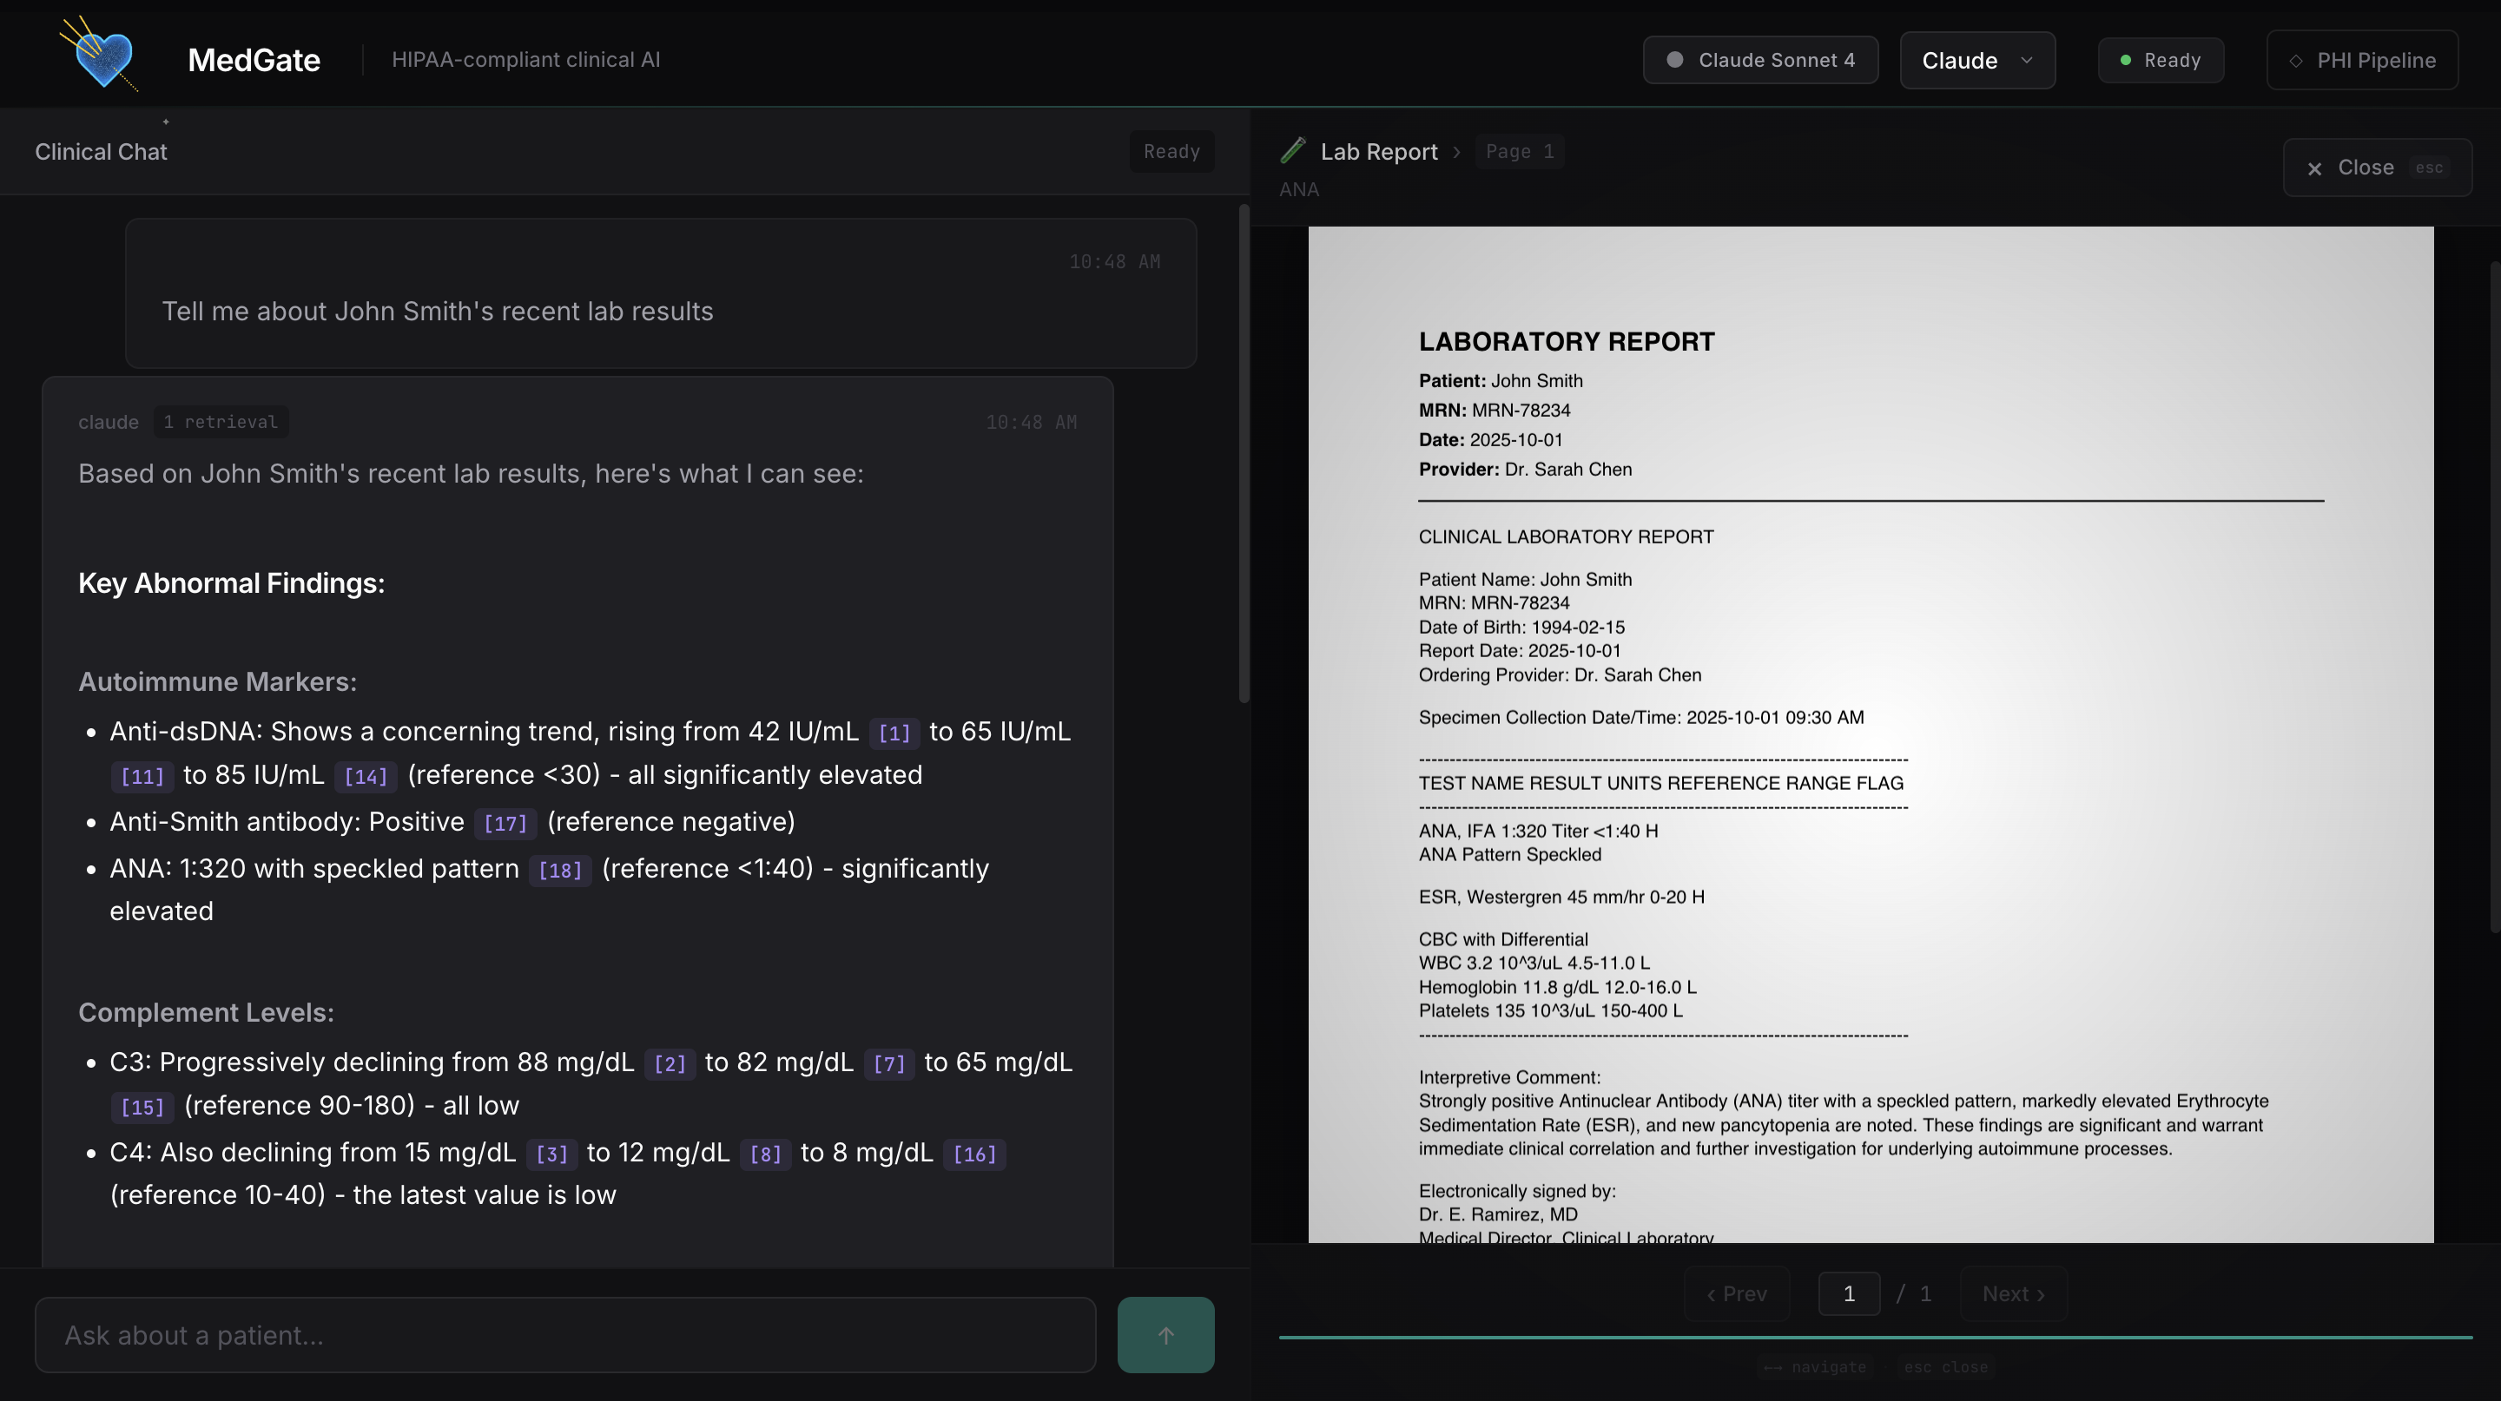The height and width of the screenshot is (1401, 2501).
Task: Click the Claude Sonnet 4 model indicator
Action: [x=1759, y=60]
